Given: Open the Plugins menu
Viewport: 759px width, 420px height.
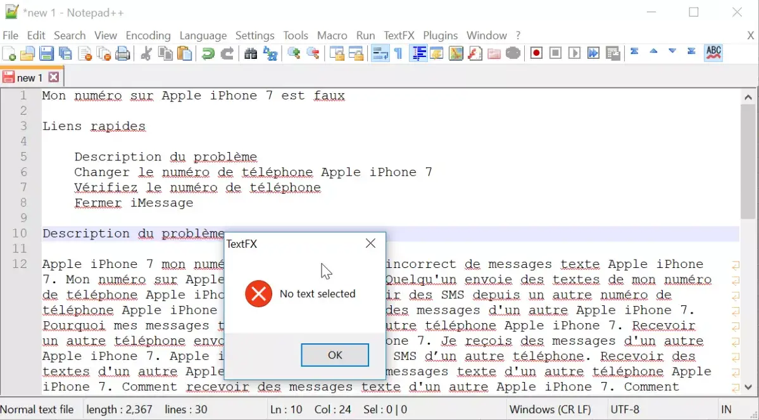Looking at the screenshot, I should tap(440, 35).
